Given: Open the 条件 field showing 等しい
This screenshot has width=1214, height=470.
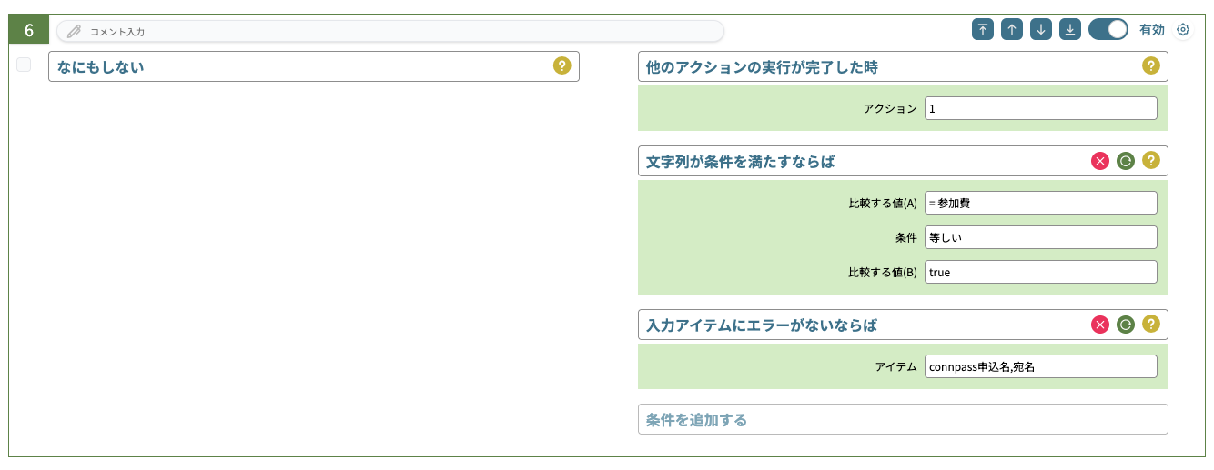Looking at the screenshot, I should [x=1040, y=237].
